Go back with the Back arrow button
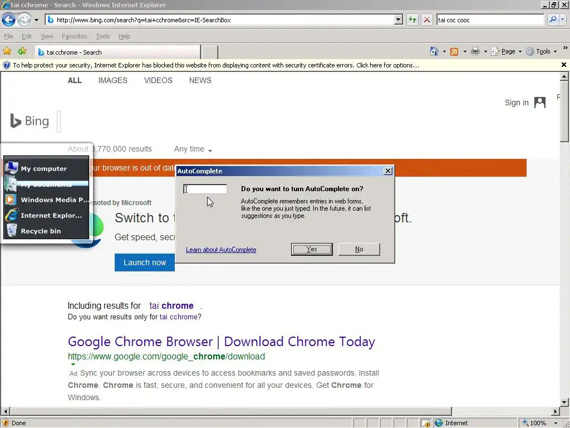570x428 pixels. click(x=9, y=20)
